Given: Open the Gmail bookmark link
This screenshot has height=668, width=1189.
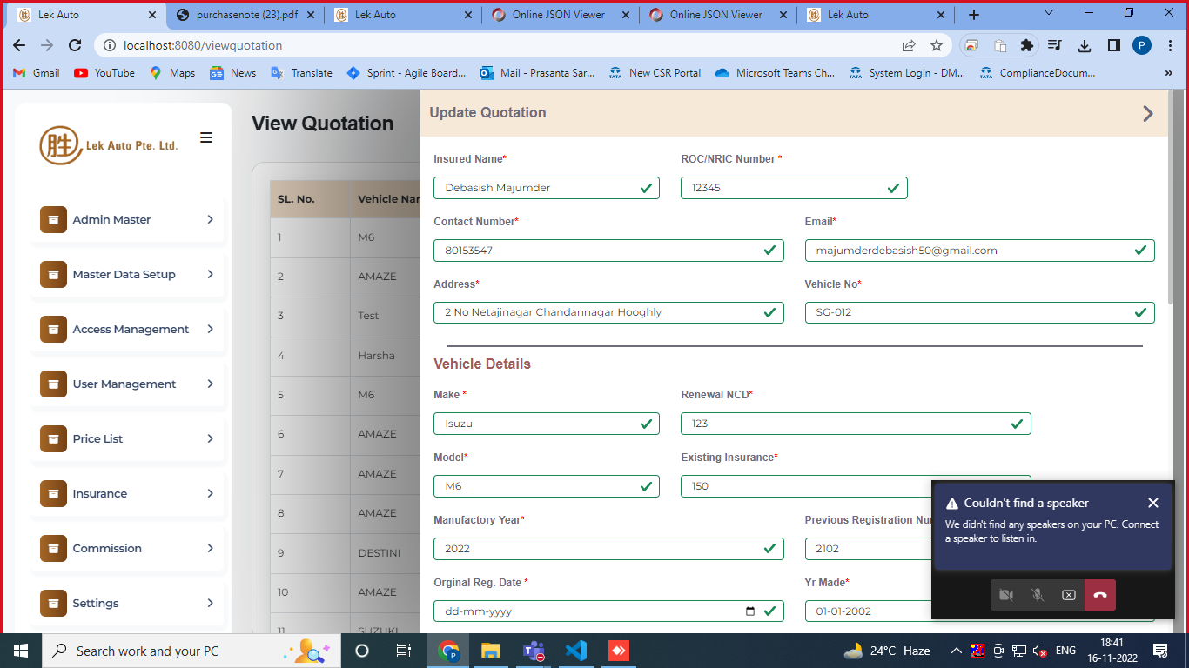Looking at the screenshot, I should 37,73.
